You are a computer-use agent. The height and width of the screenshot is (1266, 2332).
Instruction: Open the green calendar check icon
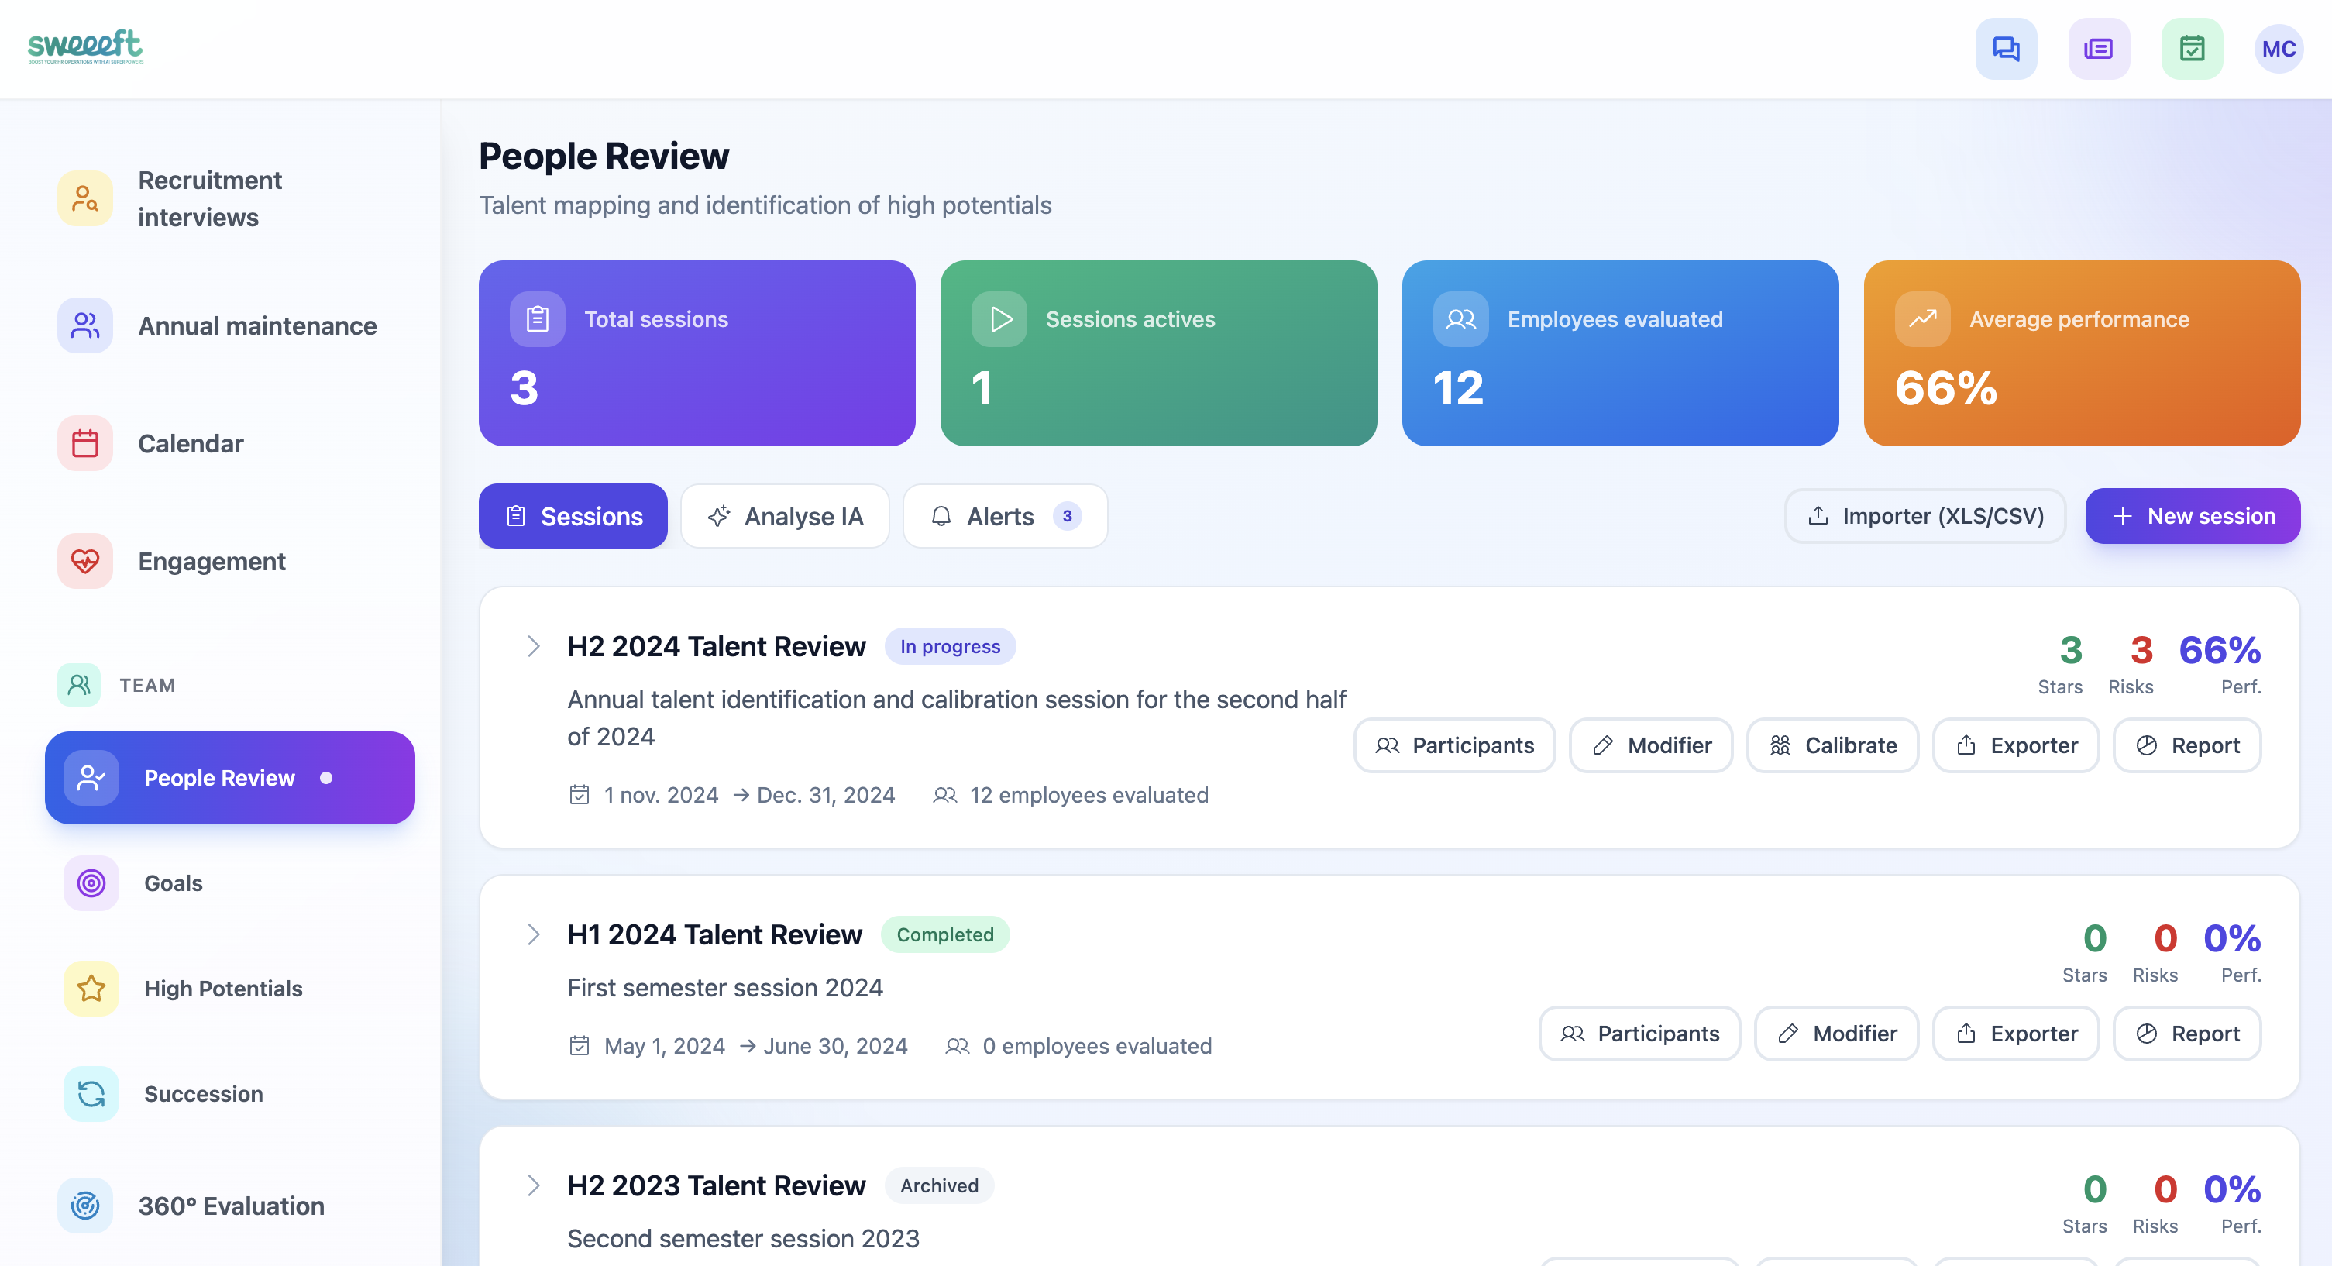tap(2192, 48)
